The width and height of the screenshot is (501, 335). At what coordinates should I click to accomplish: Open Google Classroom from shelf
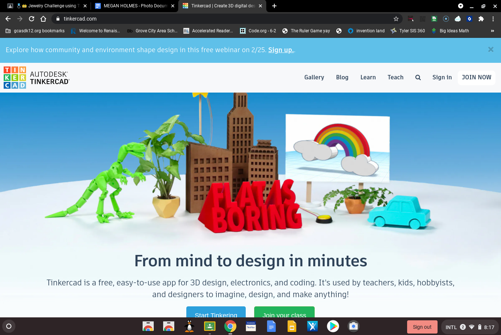pos(210,326)
